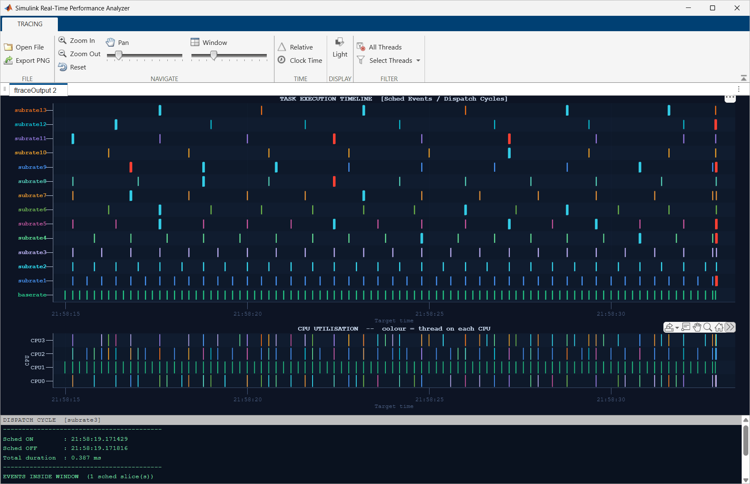The width and height of the screenshot is (750, 484).
Task: Click the red subrate12 event at timeline end
Action: [x=716, y=124]
